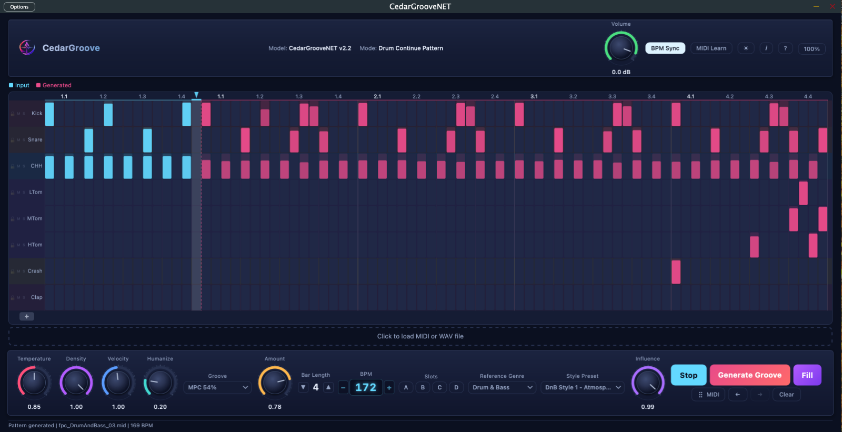This screenshot has width=842, height=432.
Task: Increase Bar Length with up arrow
Action: coord(328,387)
